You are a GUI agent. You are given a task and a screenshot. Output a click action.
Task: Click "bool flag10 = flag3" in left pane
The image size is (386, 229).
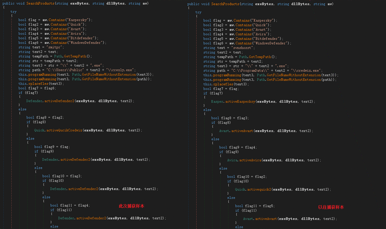[x=62, y=176]
